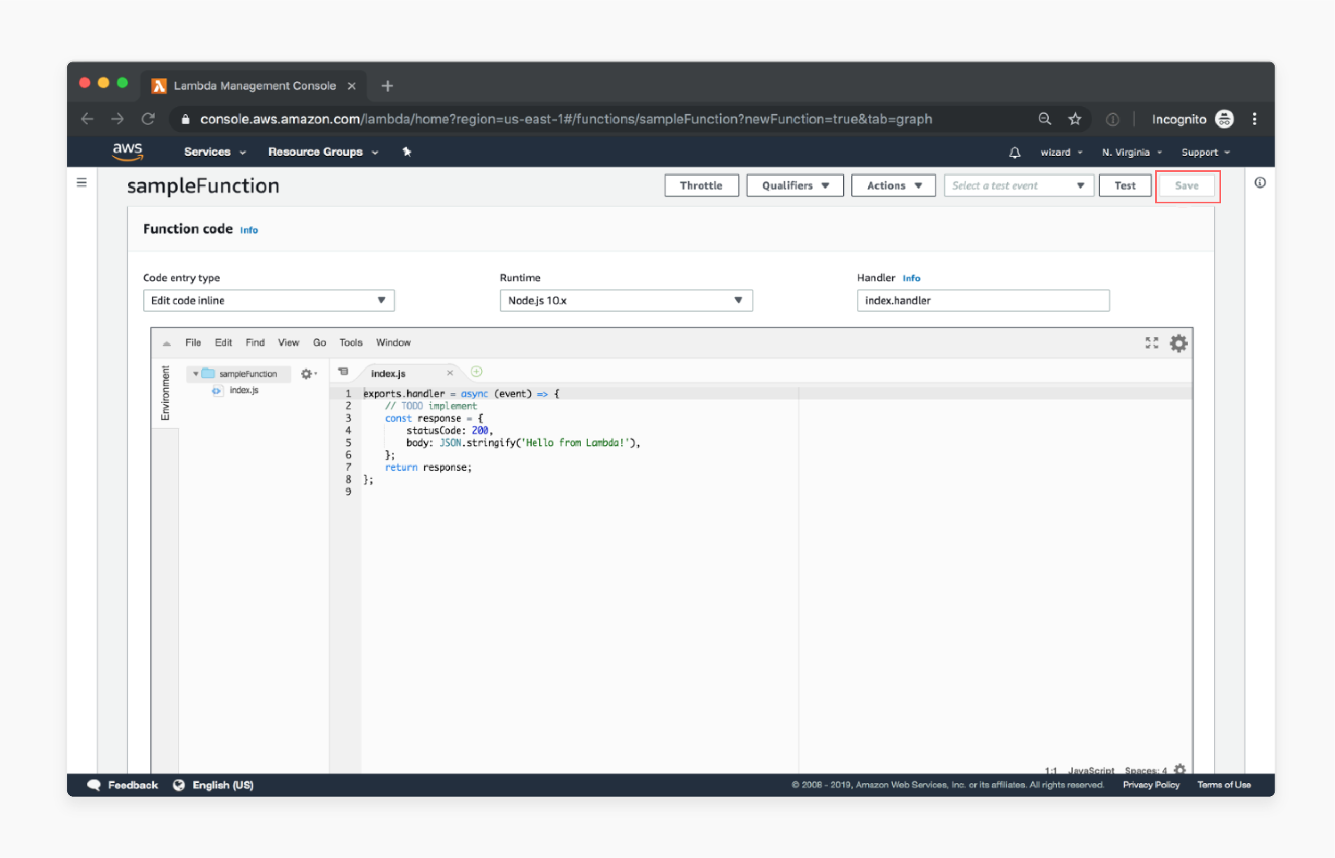Viewport: 1335px width, 858px height.
Task: Close the index.js editor tab
Action: click(450, 373)
